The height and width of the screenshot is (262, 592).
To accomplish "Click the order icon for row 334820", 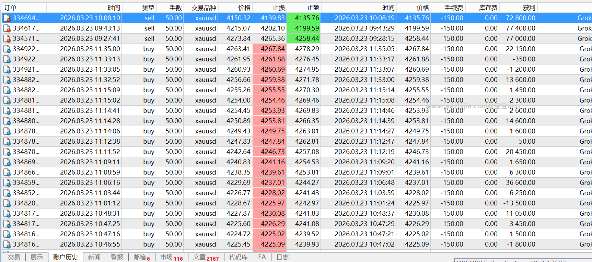I will point(7,203).
